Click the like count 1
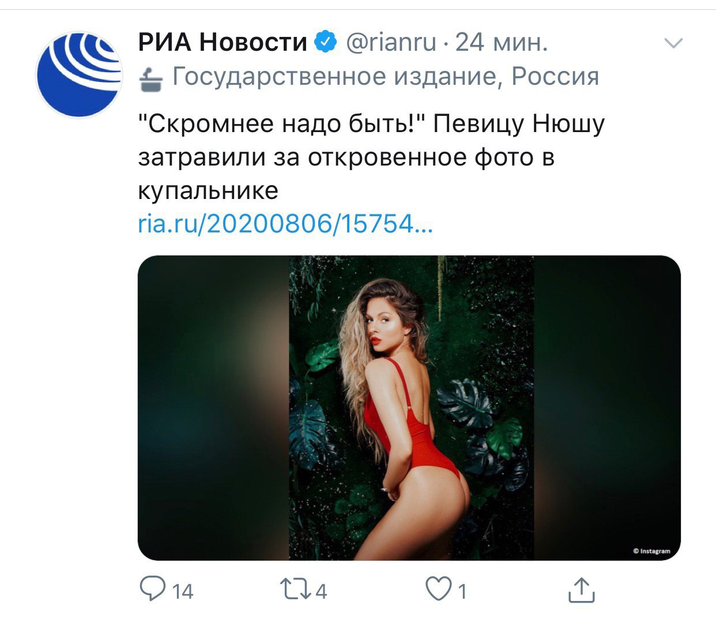The image size is (716, 620). [x=462, y=591]
